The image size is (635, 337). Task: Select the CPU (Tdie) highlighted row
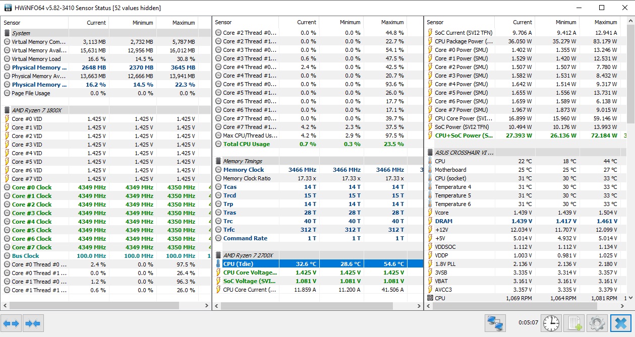pyautogui.click(x=318, y=264)
